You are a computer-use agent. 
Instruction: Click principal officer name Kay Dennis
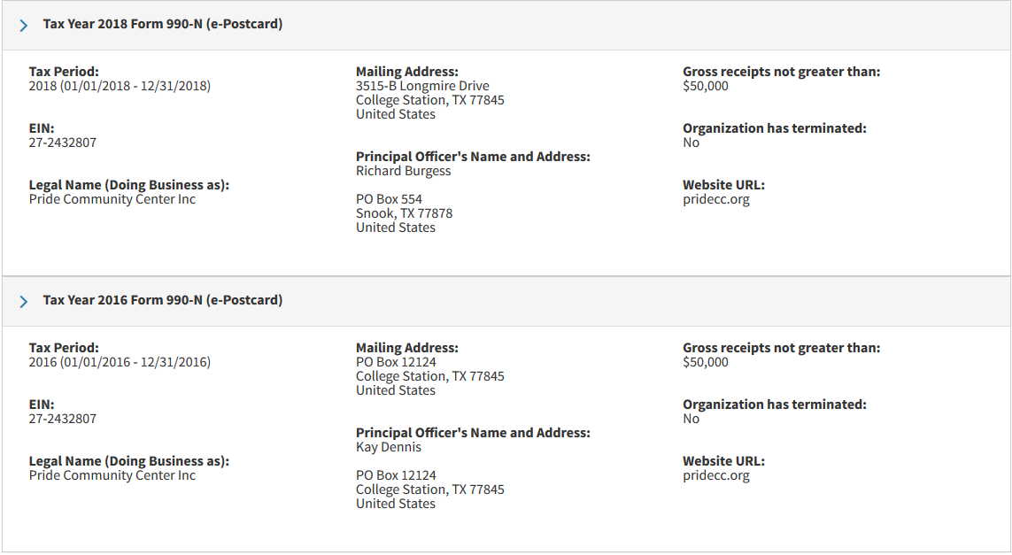(x=389, y=447)
